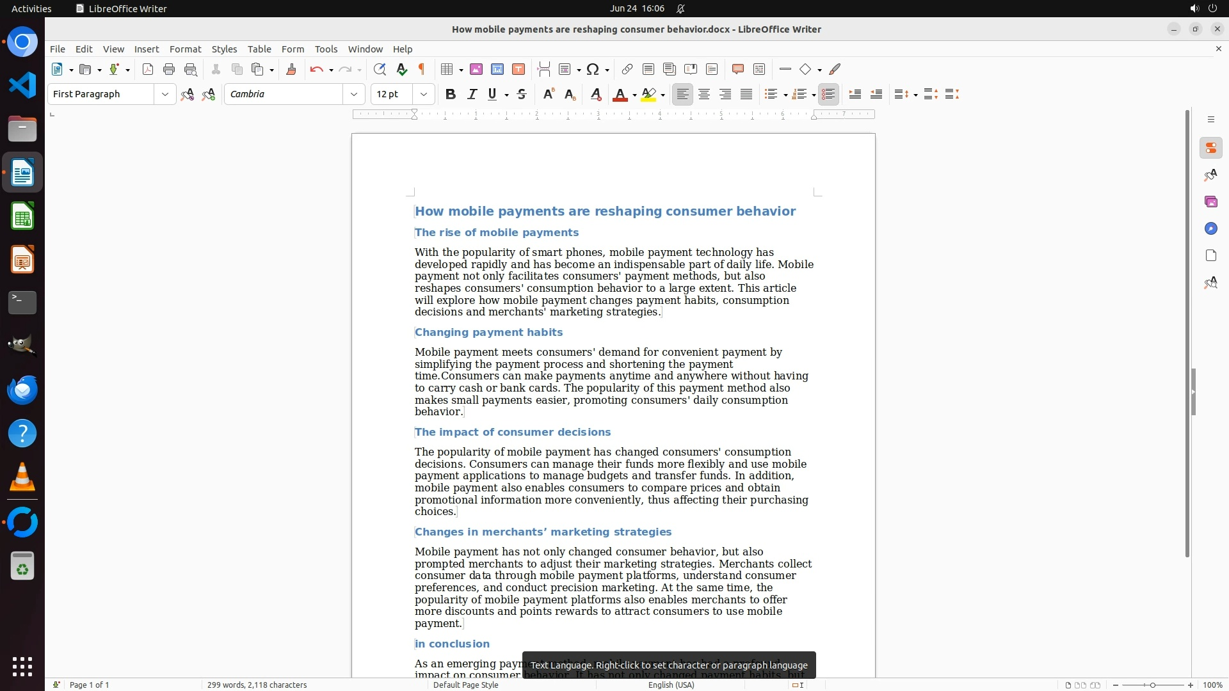Viewport: 1229px width, 691px height.
Task: Click Insert Hyperlink icon
Action: [x=627, y=69]
